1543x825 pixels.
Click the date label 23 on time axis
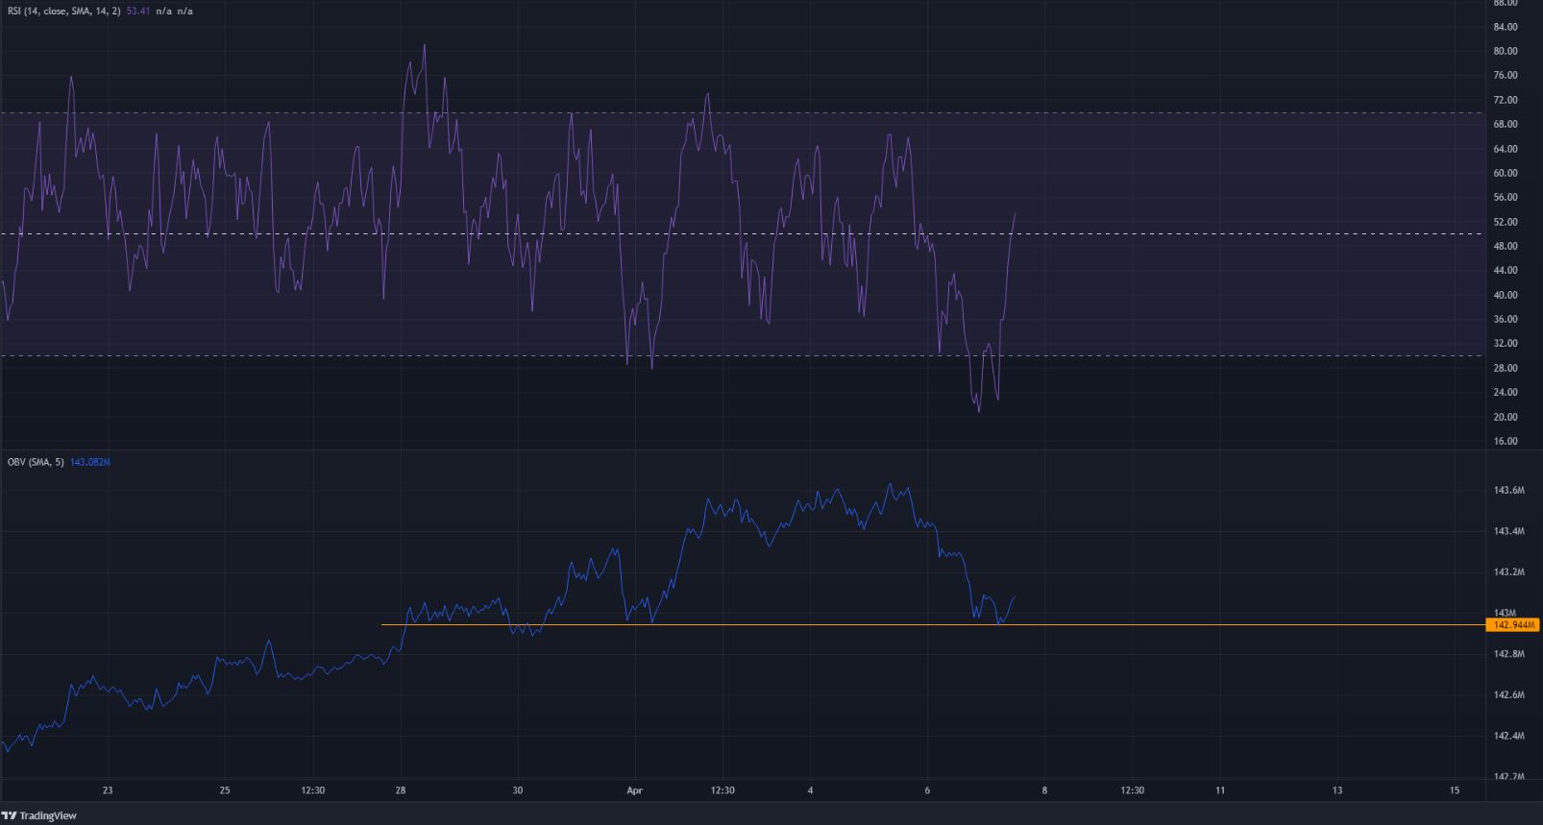(x=108, y=790)
